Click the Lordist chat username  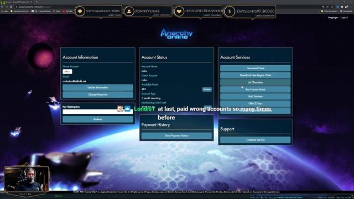coord(144,109)
